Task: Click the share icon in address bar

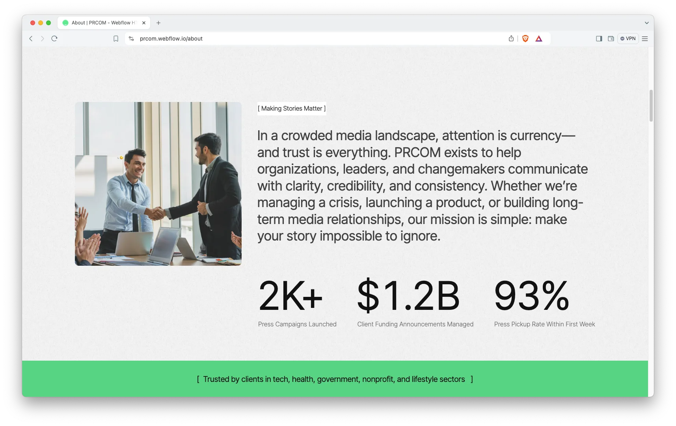Action: click(511, 39)
